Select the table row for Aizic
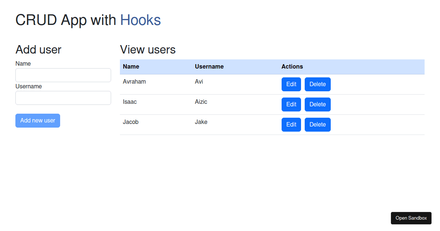The image size is (440, 231). pyautogui.click(x=201, y=102)
